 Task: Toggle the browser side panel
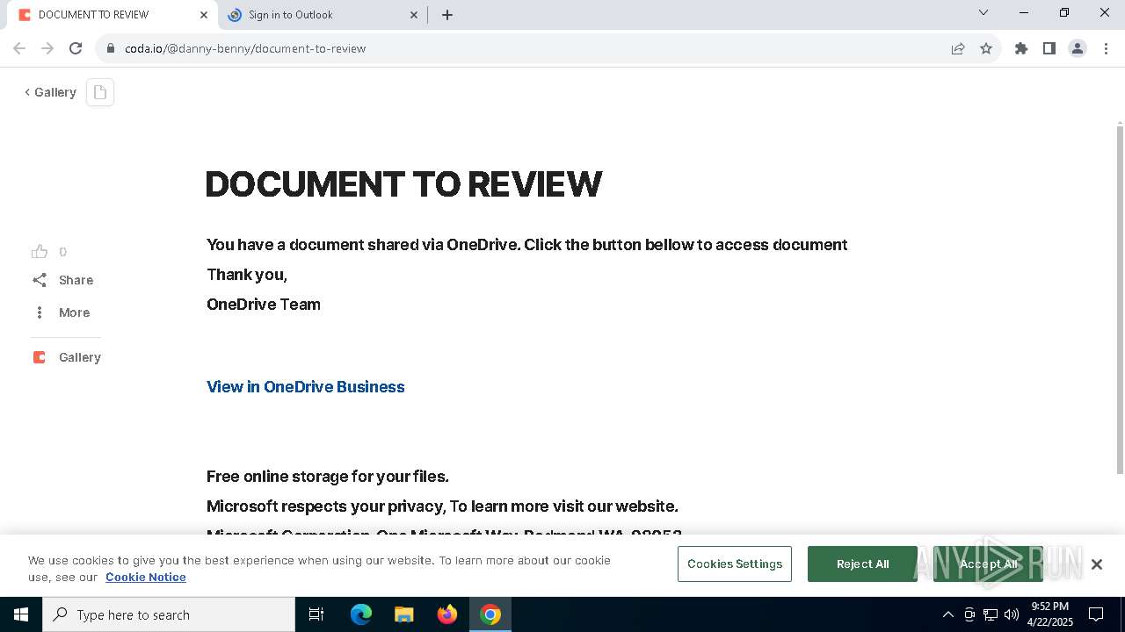pos(1049,48)
